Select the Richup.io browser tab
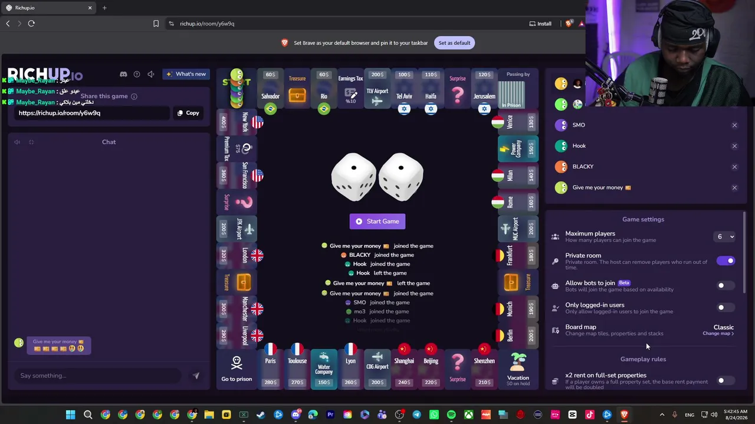Viewport: 755px width, 424px height. pos(50,8)
